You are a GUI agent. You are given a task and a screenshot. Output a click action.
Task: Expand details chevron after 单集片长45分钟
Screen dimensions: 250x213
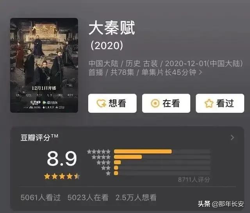click(200, 73)
